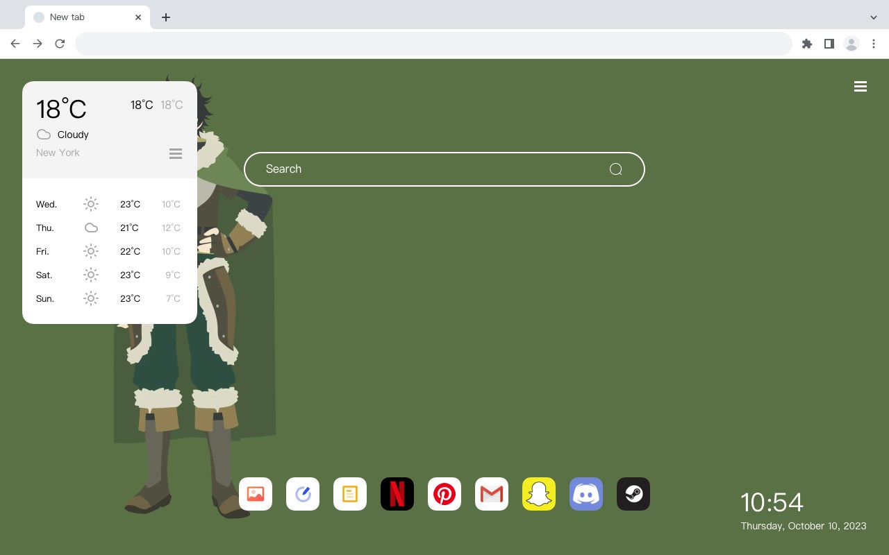Open the top-right hamburger menu
The width and height of the screenshot is (889, 555).
861,87
